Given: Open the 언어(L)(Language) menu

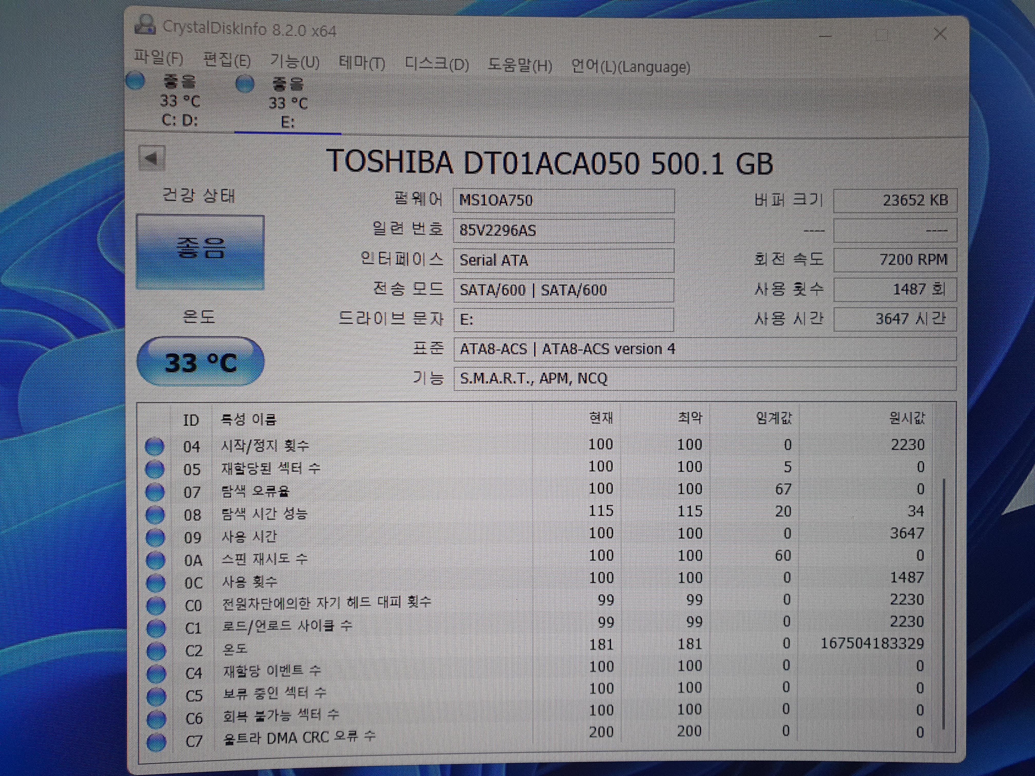Looking at the screenshot, I should [x=631, y=67].
